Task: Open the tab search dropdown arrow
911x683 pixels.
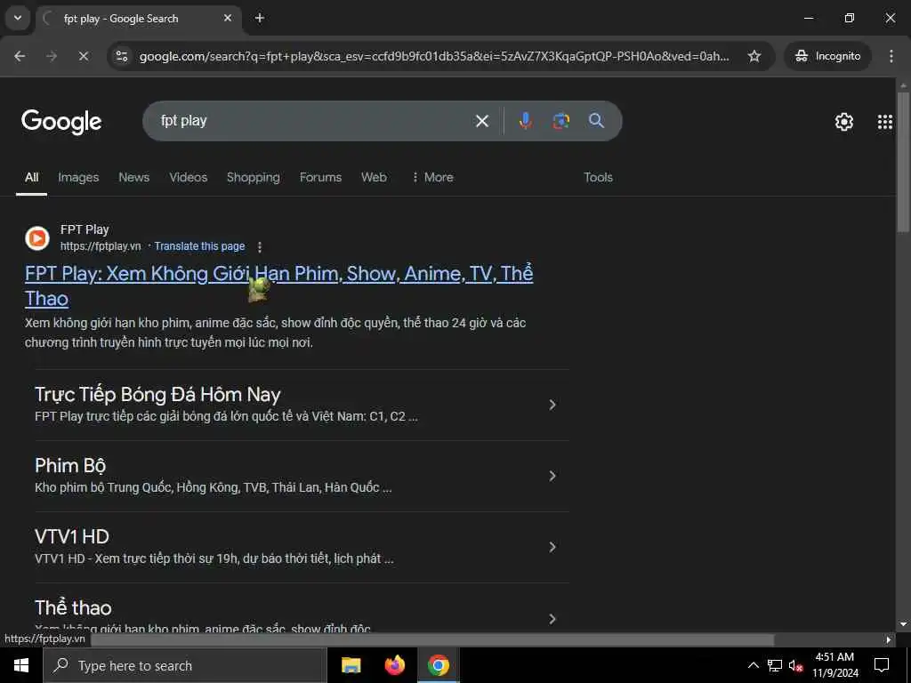Action: coord(18,18)
